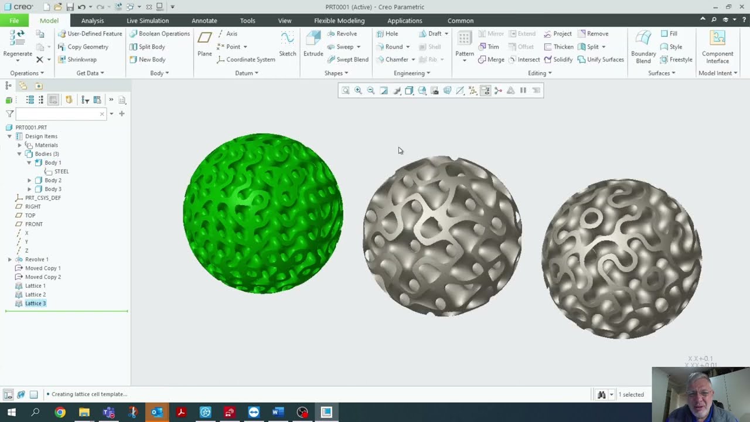This screenshot has height=422, width=750.
Task: Open Microsoft Word from the taskbar
Action: [x=278, y=413]
